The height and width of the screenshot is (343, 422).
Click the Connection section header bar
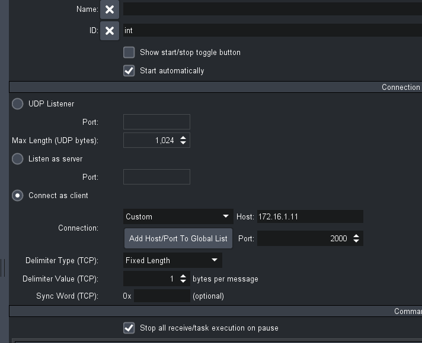coord(216,87)
